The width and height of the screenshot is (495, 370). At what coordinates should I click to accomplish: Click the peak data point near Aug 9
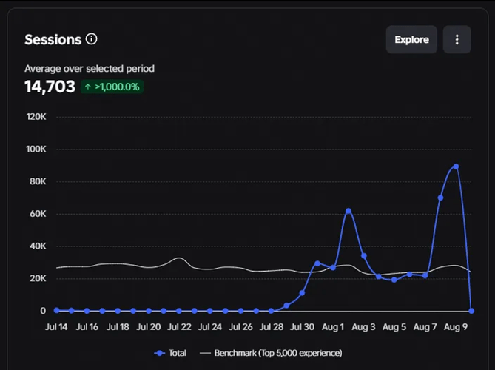[x=456, y=166]
